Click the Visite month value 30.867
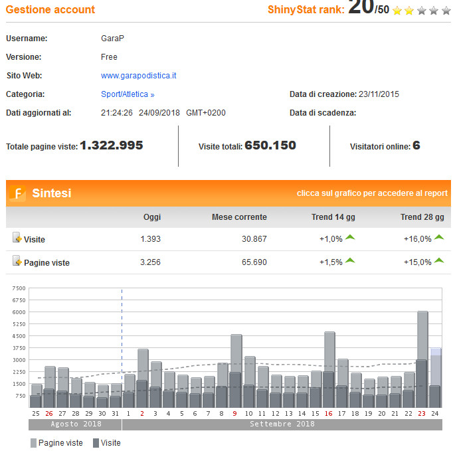 (254, 239)
